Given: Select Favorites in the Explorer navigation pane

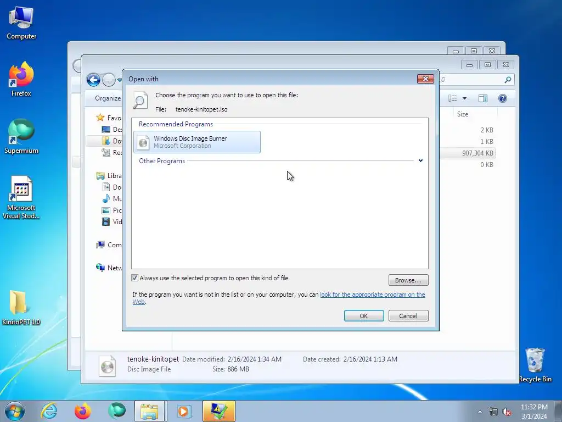Looking at the screenshot, I should 109,118.
